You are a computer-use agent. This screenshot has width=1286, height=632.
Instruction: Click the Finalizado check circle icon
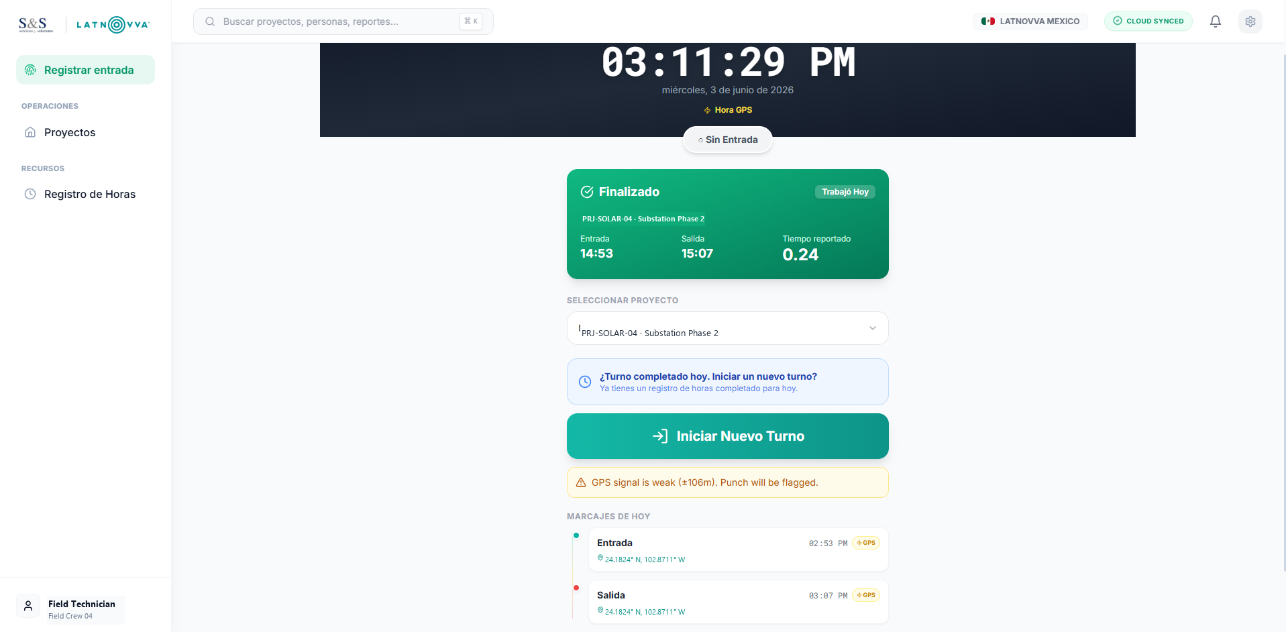[x=587, y=192]
